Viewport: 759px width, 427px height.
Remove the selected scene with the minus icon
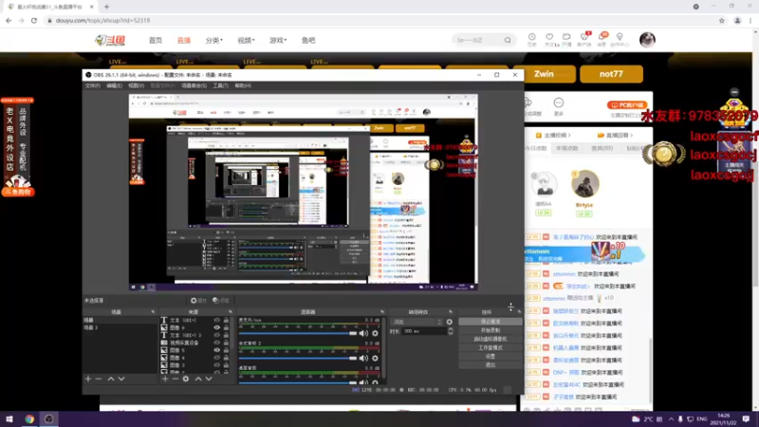click(99, 379)
